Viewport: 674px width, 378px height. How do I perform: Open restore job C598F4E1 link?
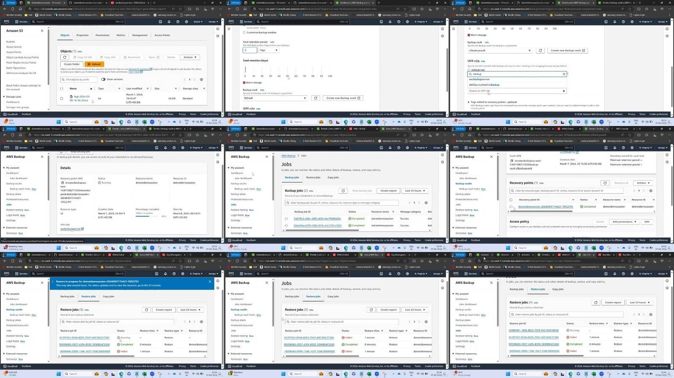534,330
